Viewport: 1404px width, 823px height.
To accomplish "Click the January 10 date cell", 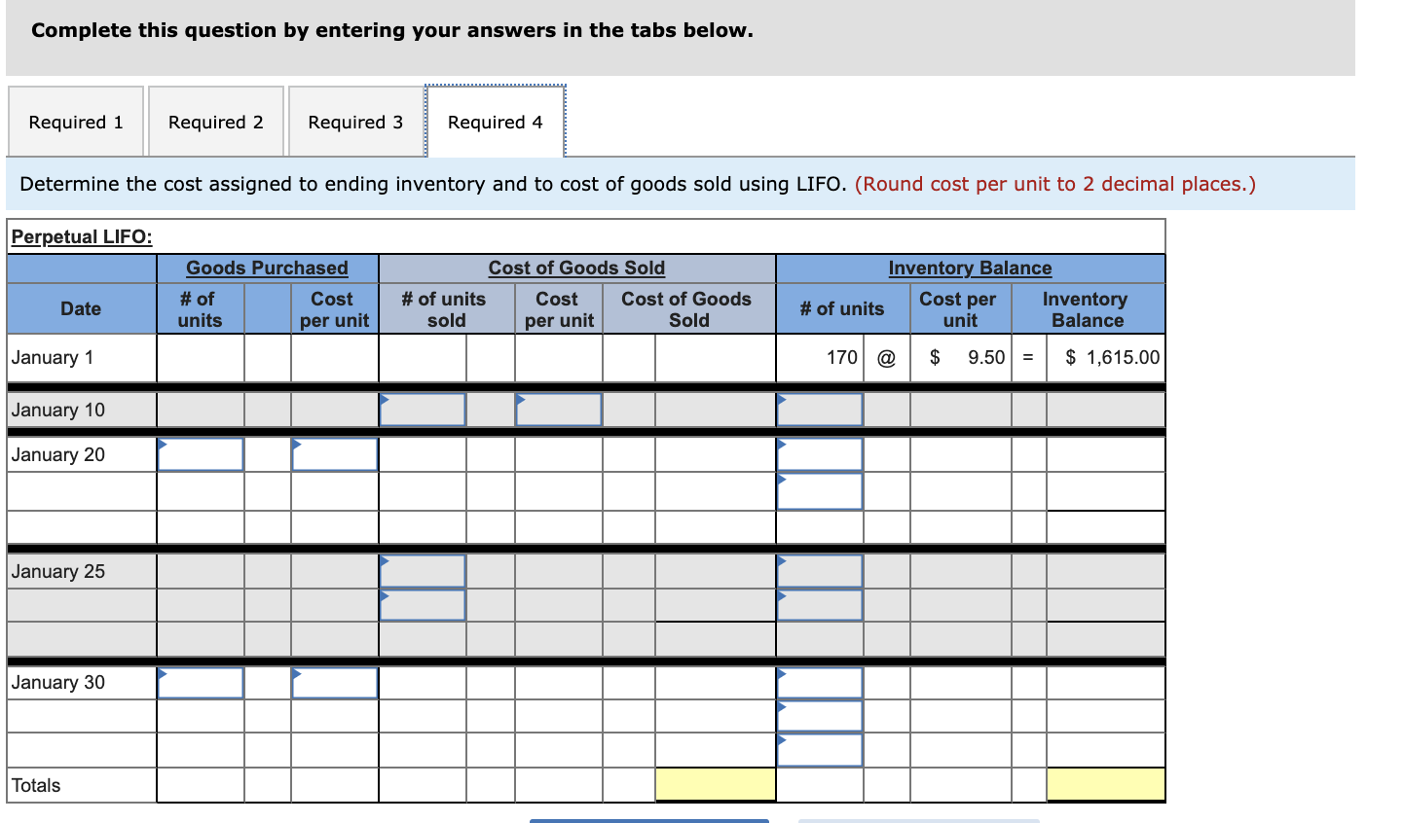I will 82,410.
